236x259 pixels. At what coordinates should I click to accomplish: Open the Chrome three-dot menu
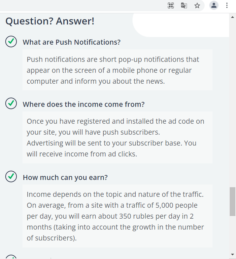[x=227, y=5]
